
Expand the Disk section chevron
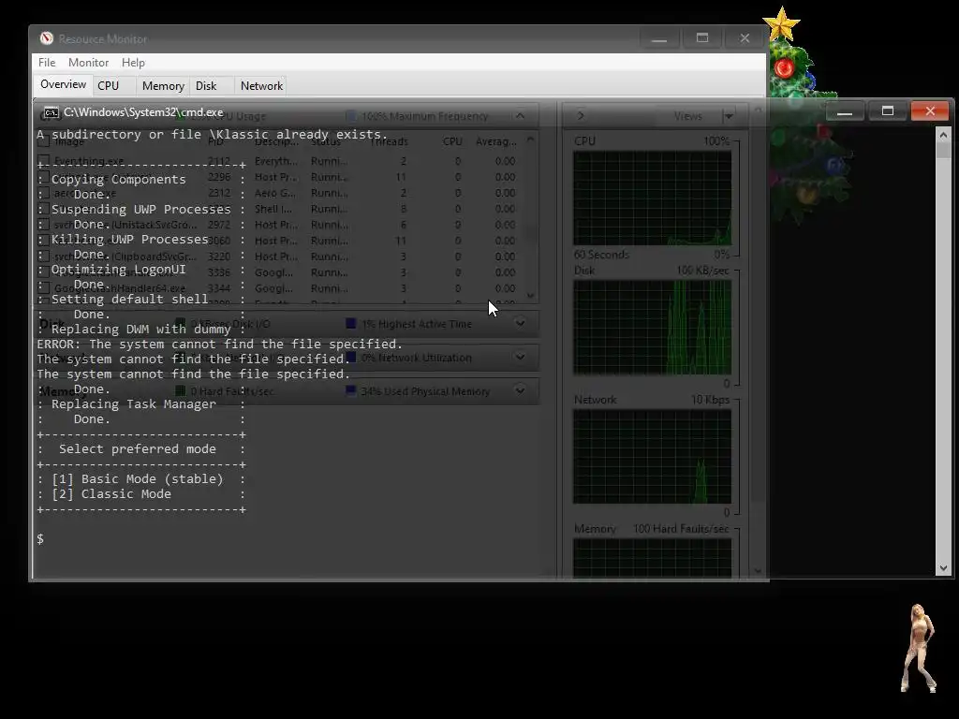(x=520, y=323)
